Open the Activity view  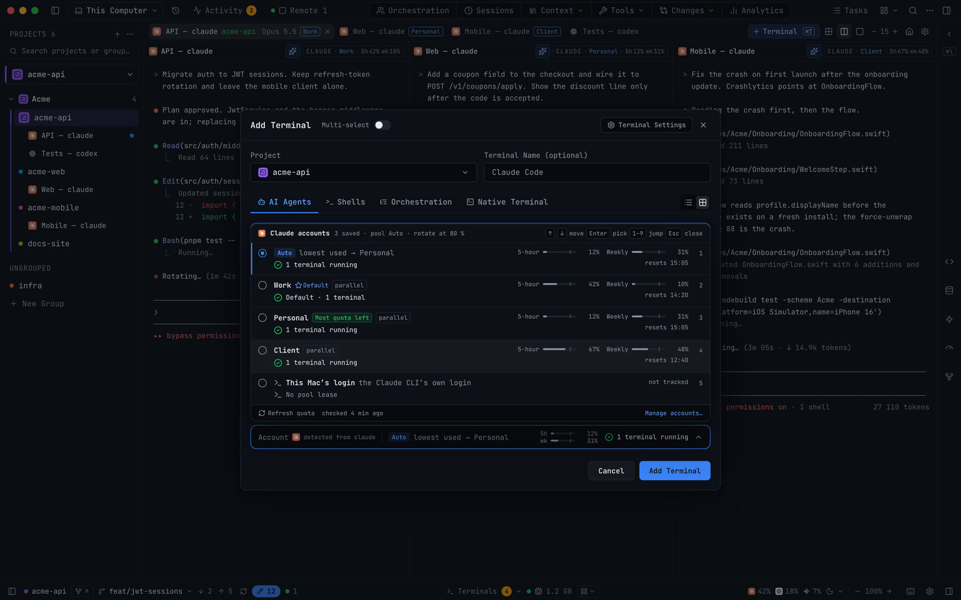[224, 10]
